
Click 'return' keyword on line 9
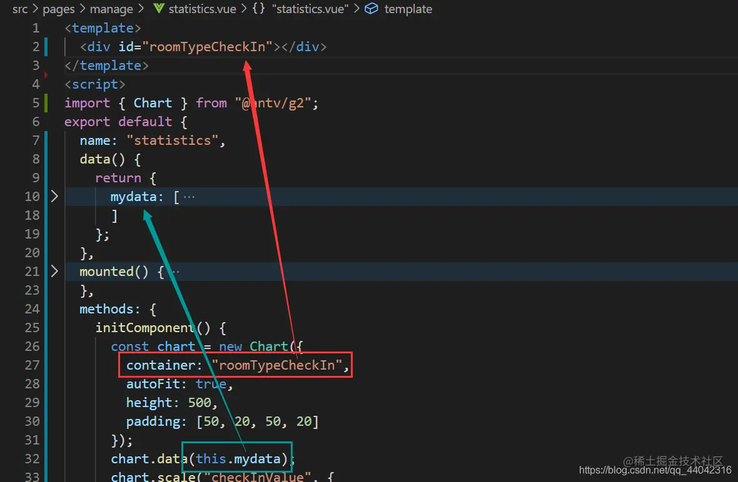[118, 178]
